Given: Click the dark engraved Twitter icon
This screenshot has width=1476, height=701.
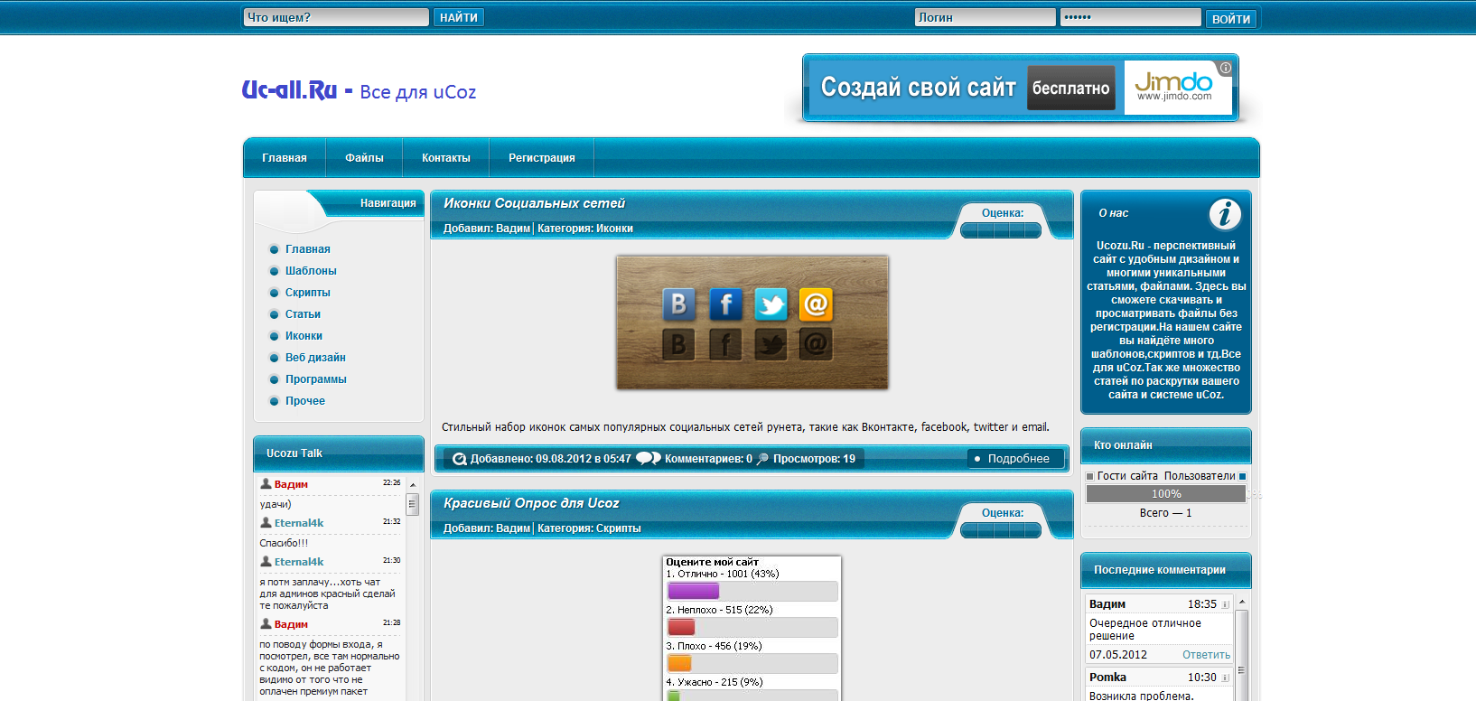Looking at the screenshot, I should click(771, 344).
